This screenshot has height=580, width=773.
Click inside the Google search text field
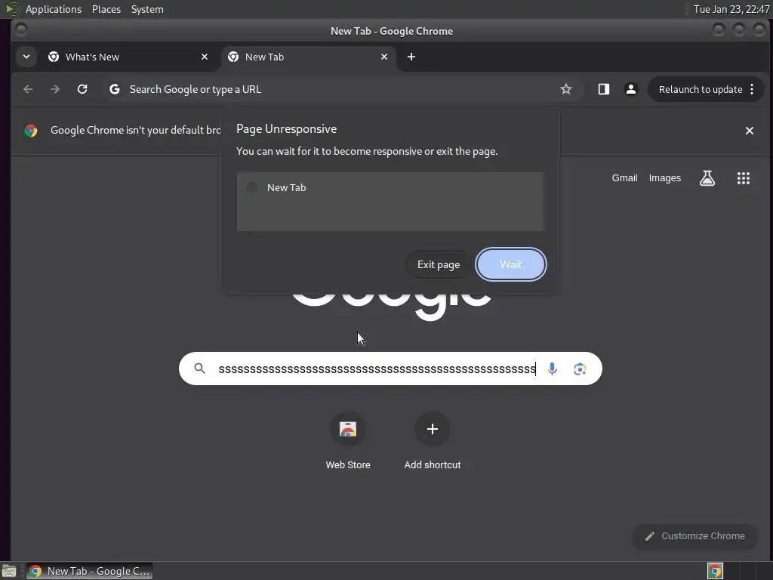[x=377, y=369]
